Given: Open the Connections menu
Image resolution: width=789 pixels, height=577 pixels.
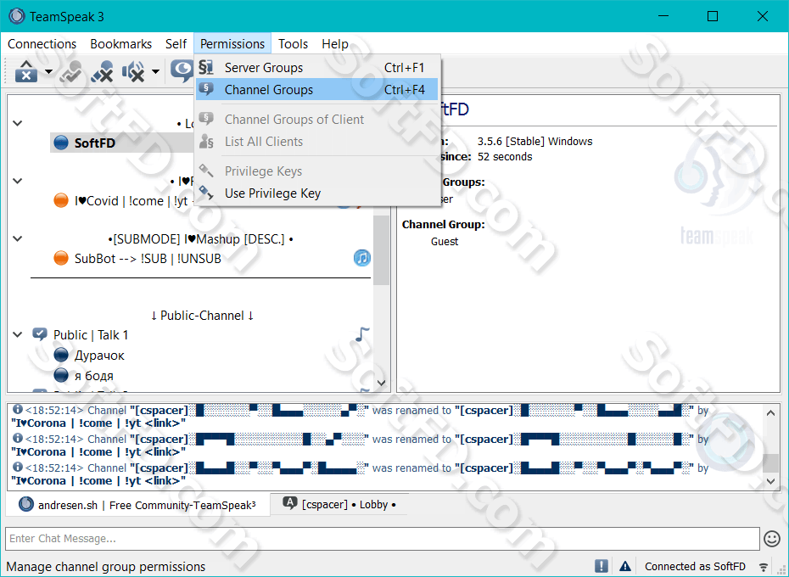Looking at the screenshot, I should click(x=42, y=44).
